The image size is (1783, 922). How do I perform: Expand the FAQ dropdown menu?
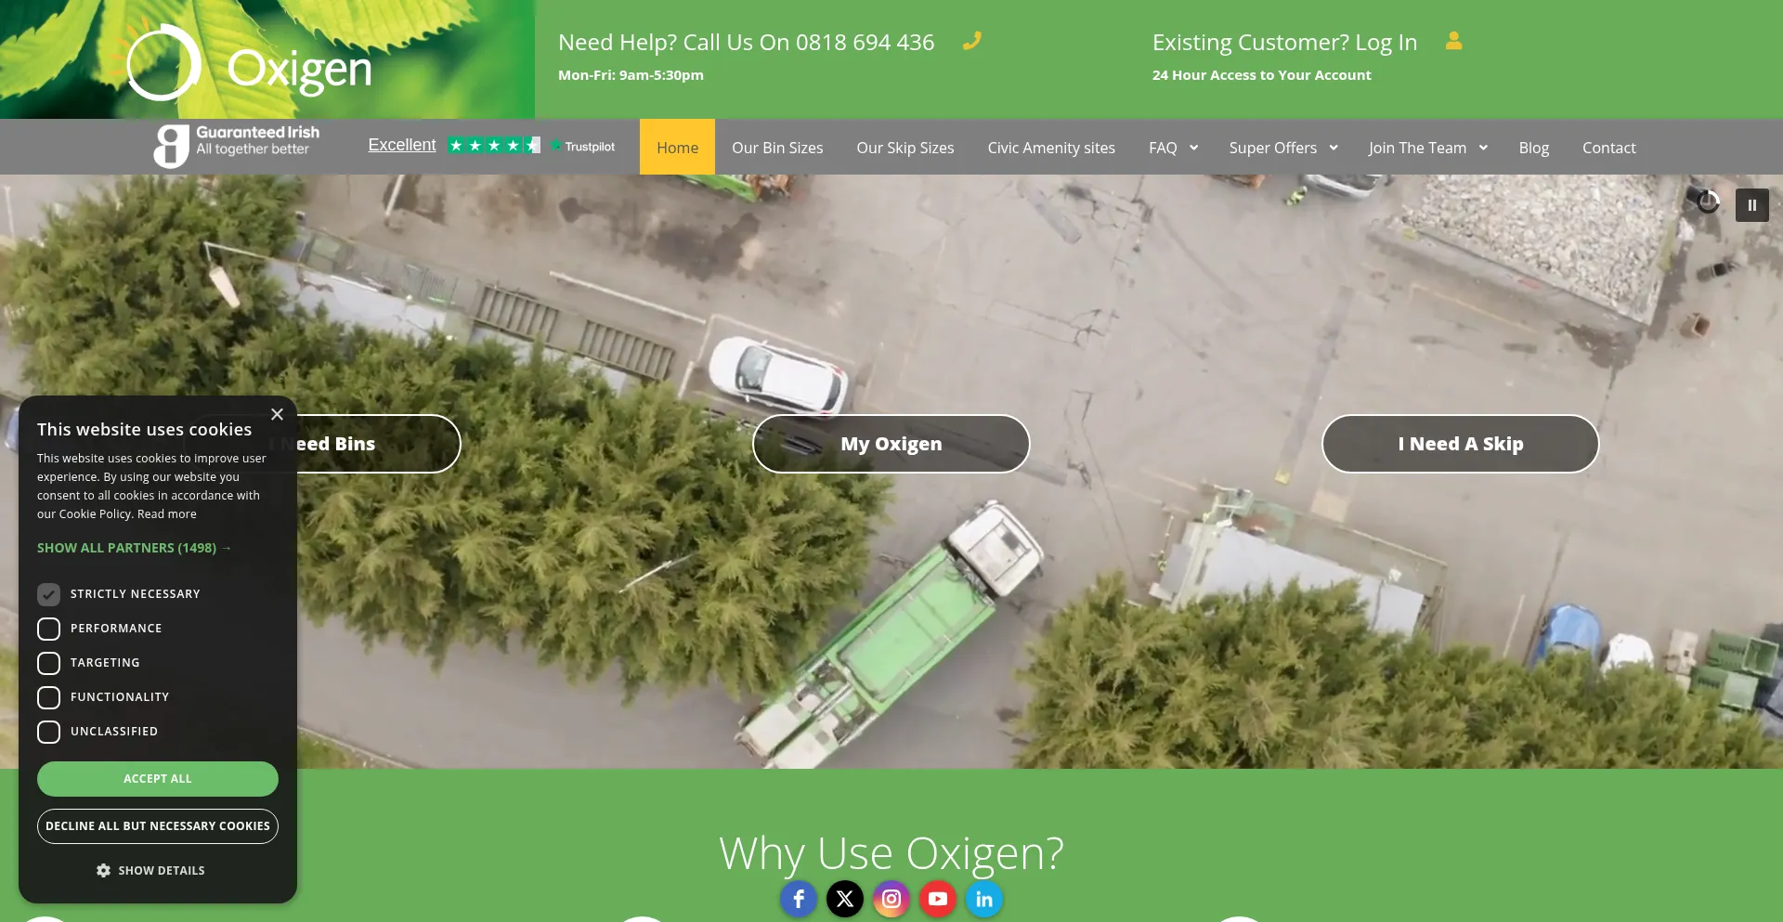point(1173,148)
